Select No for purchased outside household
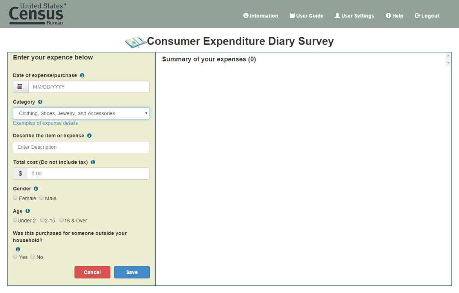459x293 pixels. click(x=33, y=257)
